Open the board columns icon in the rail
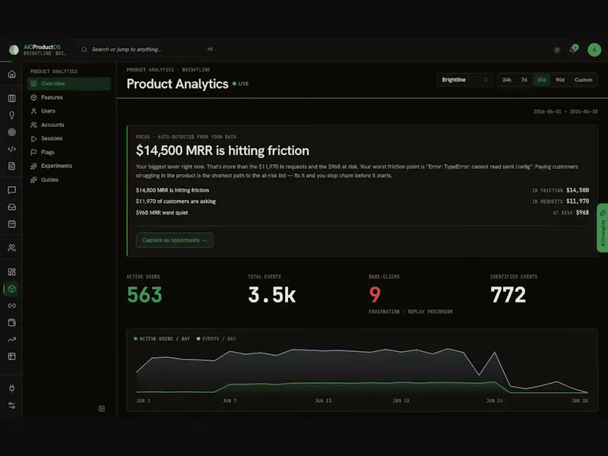This screenshot has height=456, width=608. point(12,99)
